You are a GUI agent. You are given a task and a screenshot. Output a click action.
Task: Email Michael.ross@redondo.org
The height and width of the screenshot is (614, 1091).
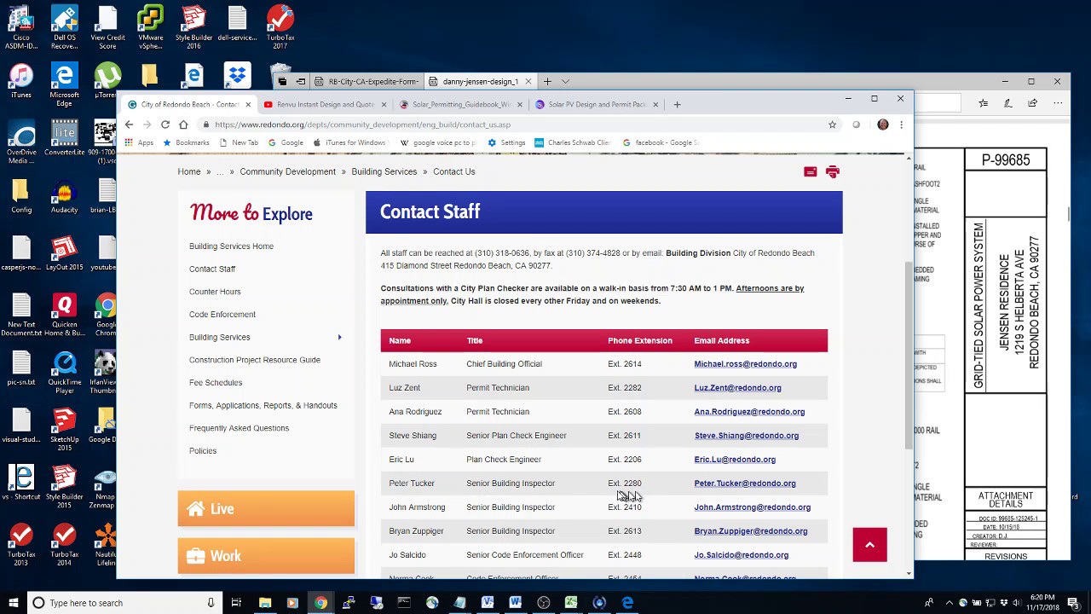click(745, 364)
